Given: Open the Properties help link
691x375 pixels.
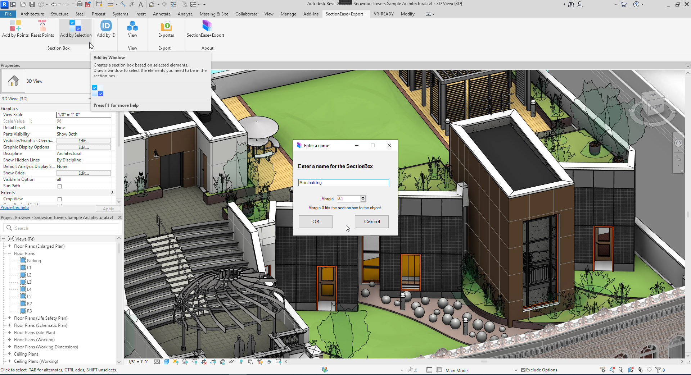Looking at the screenshot, I should [15, 207].
